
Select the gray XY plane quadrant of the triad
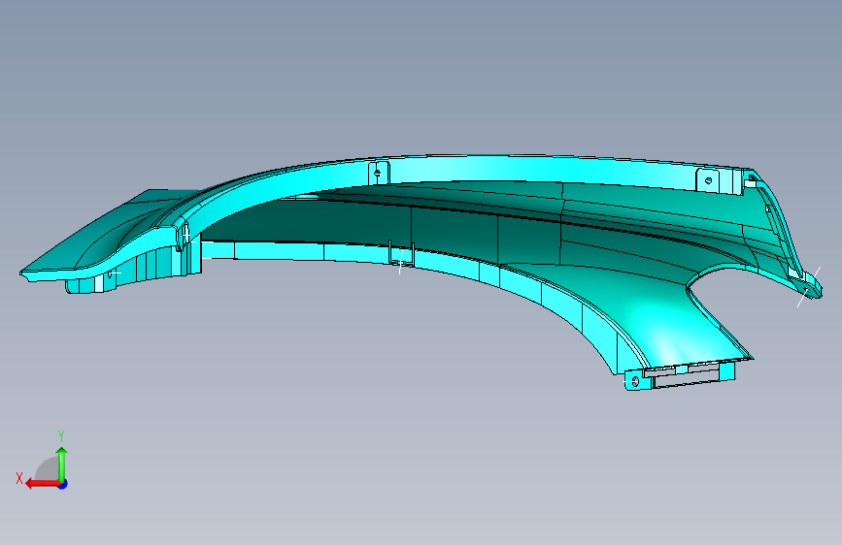48,468
